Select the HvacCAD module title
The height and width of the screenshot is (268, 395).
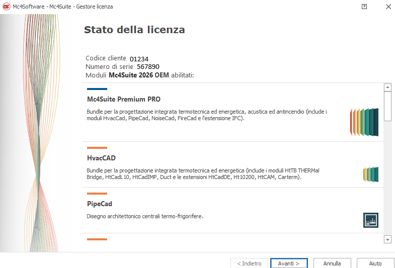[x=101, y=158]
